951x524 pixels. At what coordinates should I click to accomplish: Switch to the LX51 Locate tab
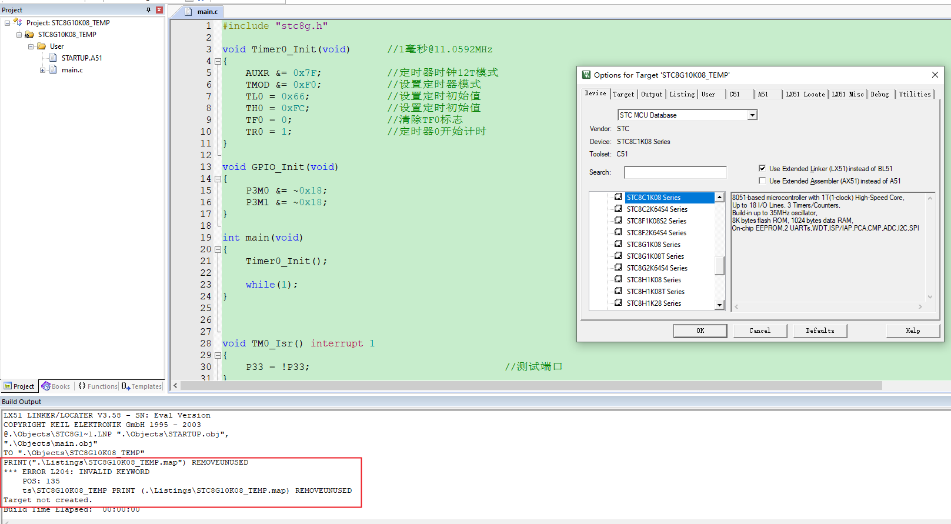click(x=805, y=94)
